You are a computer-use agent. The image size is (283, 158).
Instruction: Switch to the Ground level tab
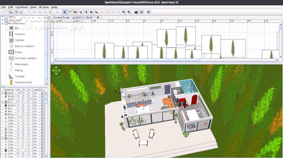point(61,17)
